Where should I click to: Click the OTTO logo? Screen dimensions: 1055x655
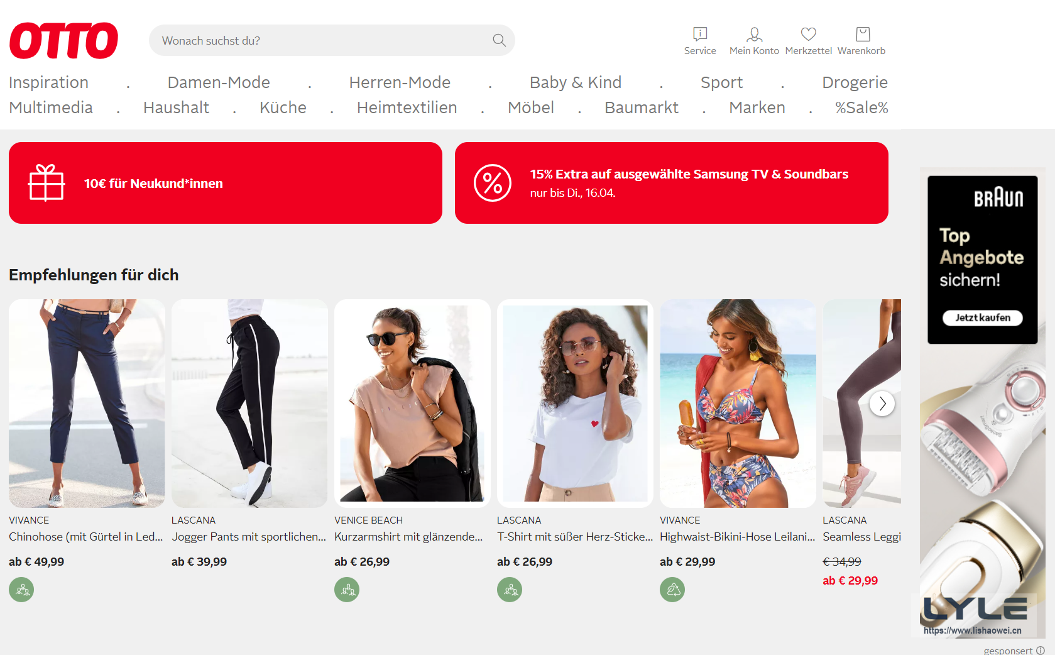click(63, 41)
